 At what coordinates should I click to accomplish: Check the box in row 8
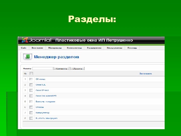pyautogui.click(x=31, y=118)
